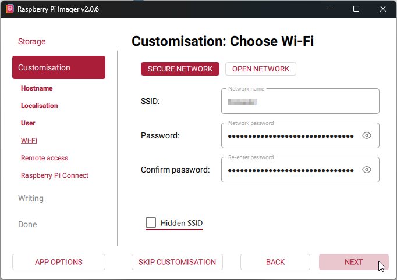Click the Raspberry Pi Imager app icon
Viewport: 397px width, 280px height.
click(x=9, y=9)
